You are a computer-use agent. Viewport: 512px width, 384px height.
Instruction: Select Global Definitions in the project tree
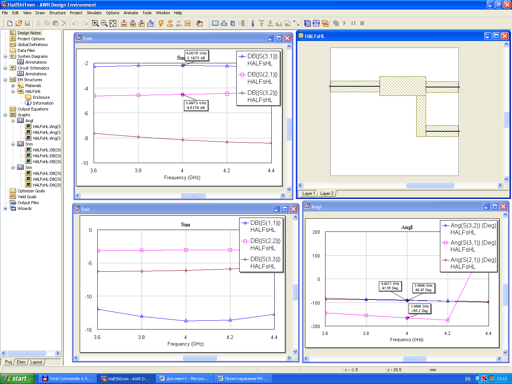point(33,45)
